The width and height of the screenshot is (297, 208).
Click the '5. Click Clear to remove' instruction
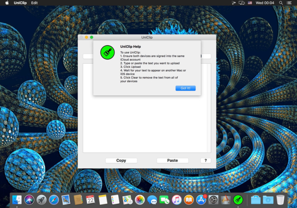click(x=149, y=79)
